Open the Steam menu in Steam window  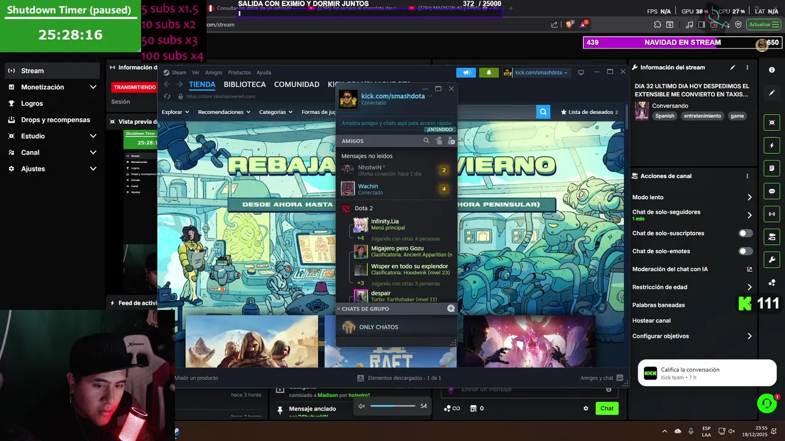click(x=178, y=72)
